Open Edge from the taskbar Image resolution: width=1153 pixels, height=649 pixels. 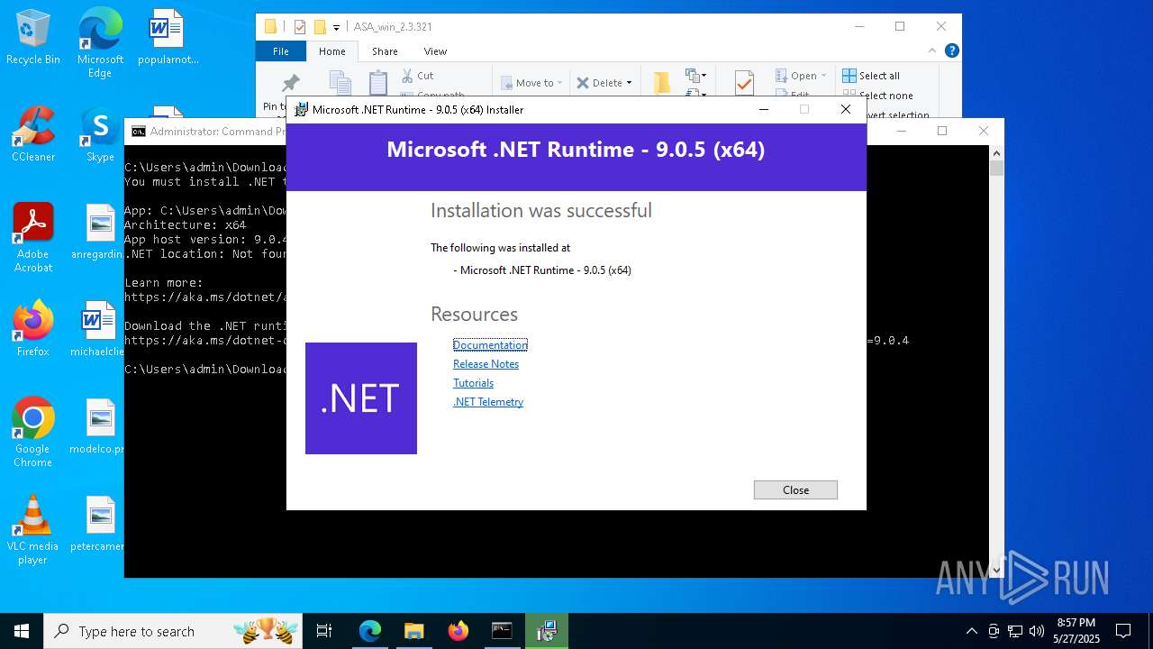[x=370, y=631]
